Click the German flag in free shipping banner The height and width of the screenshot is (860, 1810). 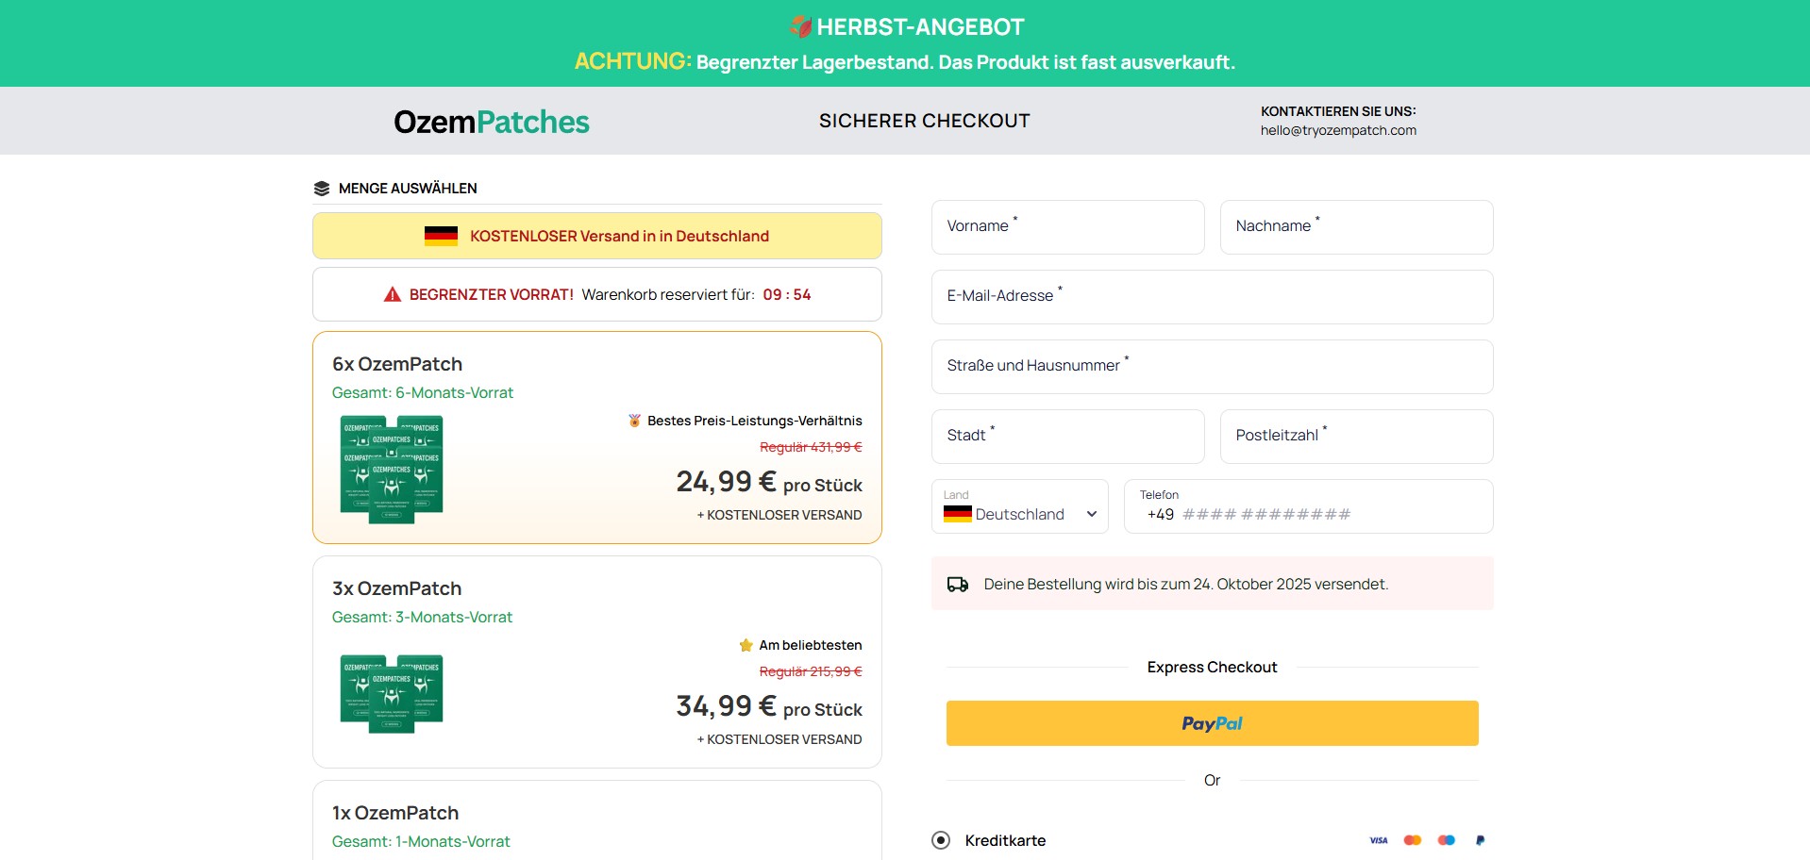click(x=441, y=236)
